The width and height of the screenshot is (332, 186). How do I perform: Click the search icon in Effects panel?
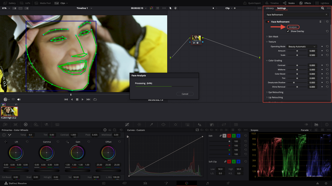(x=323, y=8)
